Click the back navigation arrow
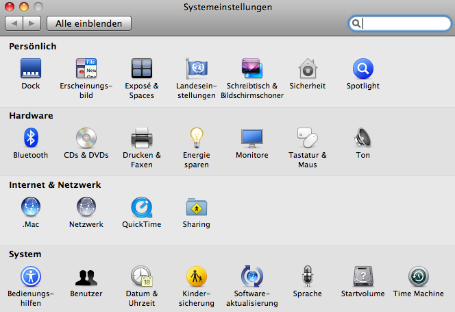Image resolution: width=455 pixels, height=312 pixels. click(14, 23)
